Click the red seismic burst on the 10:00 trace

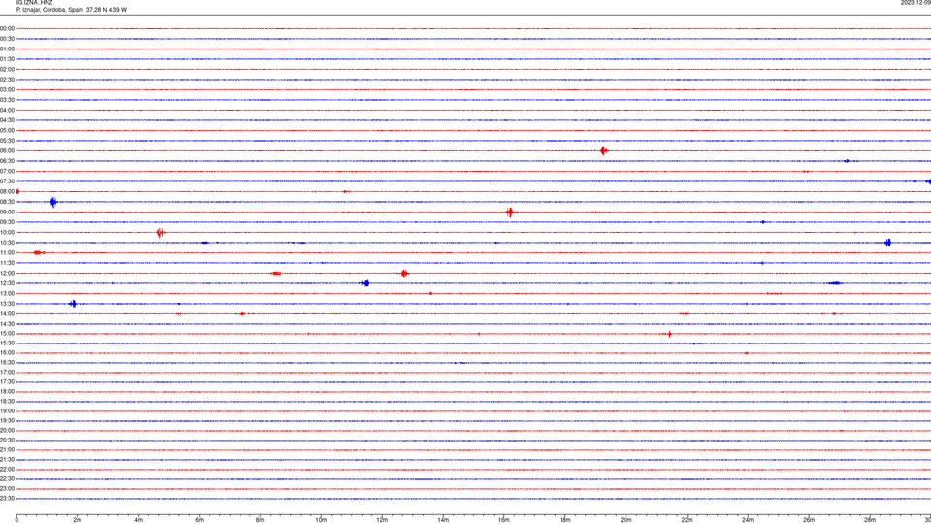tap(160, 232)
